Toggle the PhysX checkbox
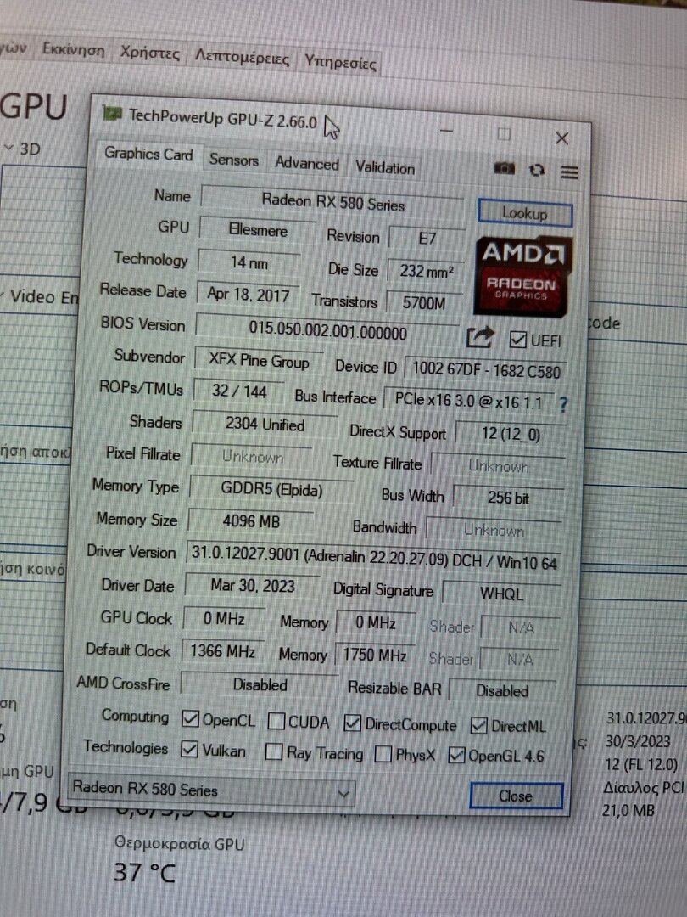 (383, 753)
